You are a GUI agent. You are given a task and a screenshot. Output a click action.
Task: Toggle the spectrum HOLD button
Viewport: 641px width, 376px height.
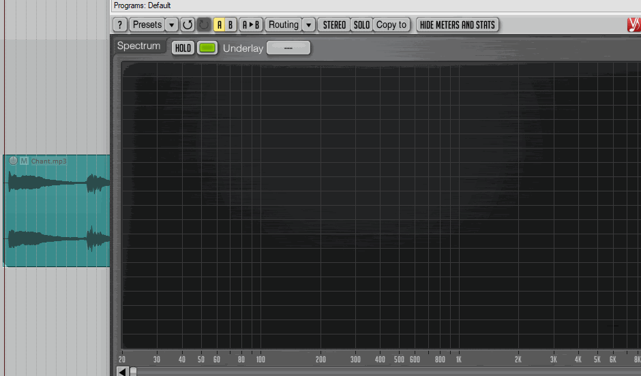tap(183, 48)
